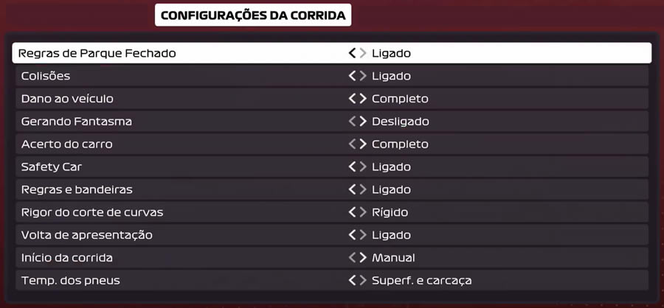
Task: Click left arrow for Temp. dos pneus
Action: coord(353,281)
